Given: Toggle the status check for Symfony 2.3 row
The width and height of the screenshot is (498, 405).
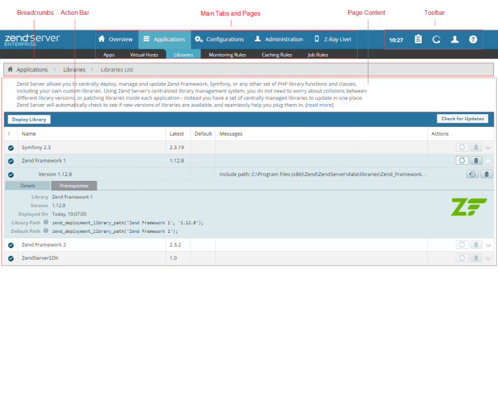Looking at the screenshot, I should click(x=11, y=147).
